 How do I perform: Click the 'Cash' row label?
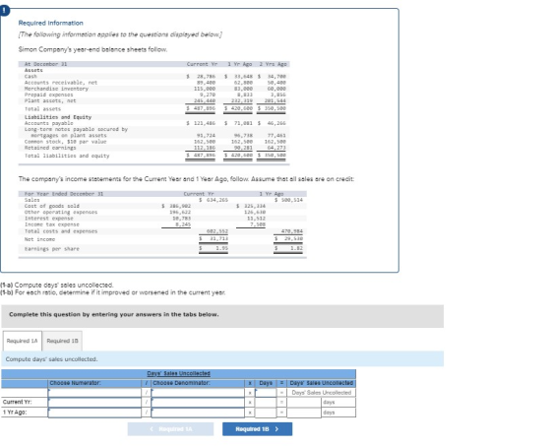31,77
